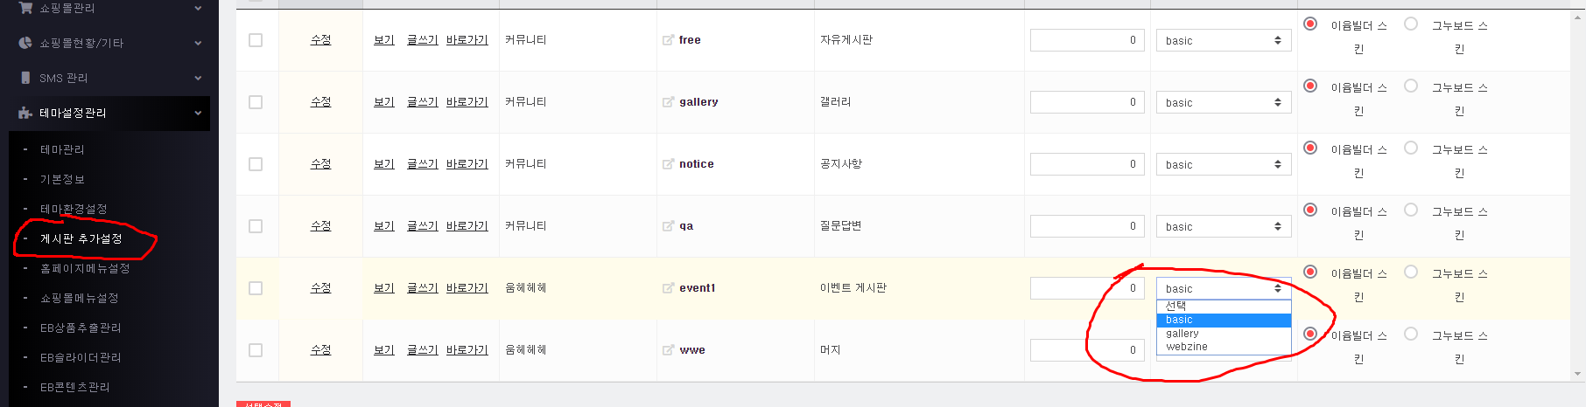Tick the checkbox for event1 row
The width and height of the screenshot is (1586, 407).
coord(256,288)
